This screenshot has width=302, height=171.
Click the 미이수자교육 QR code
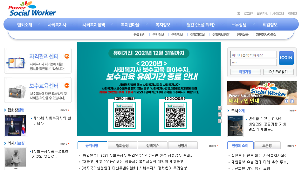coord(175,115)
